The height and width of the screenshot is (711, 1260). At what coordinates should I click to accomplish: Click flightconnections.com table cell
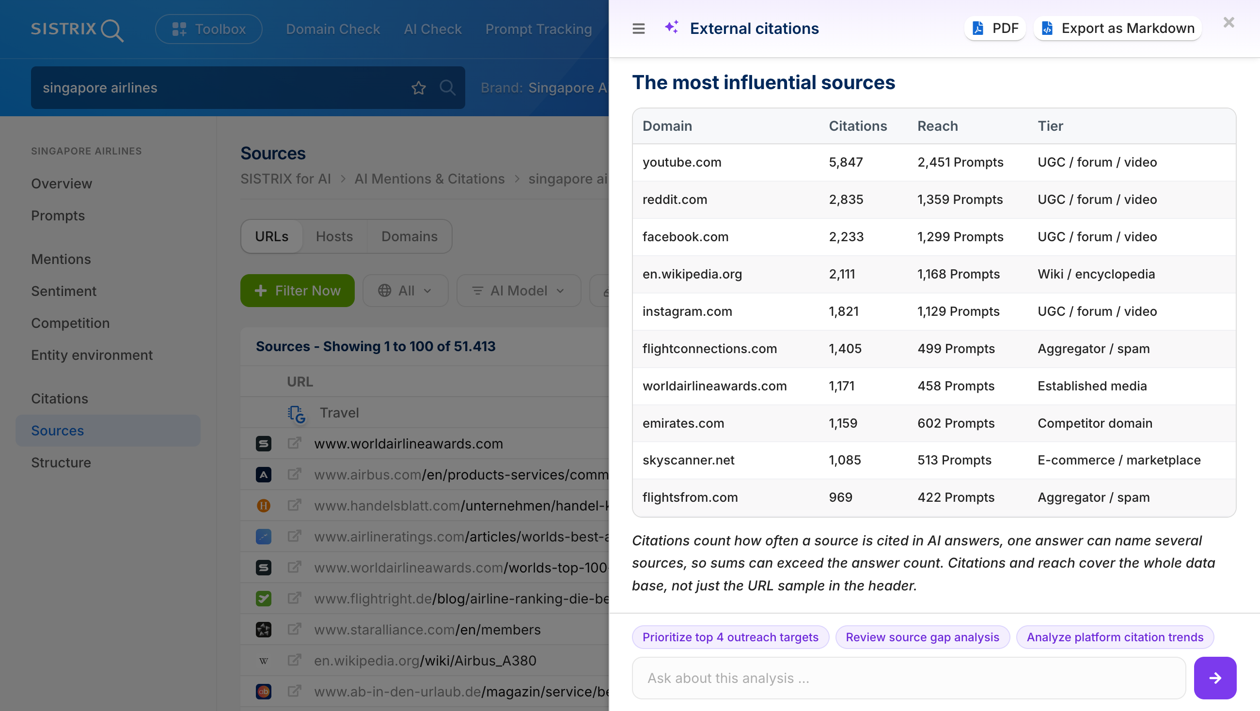[x=709, y=349]
